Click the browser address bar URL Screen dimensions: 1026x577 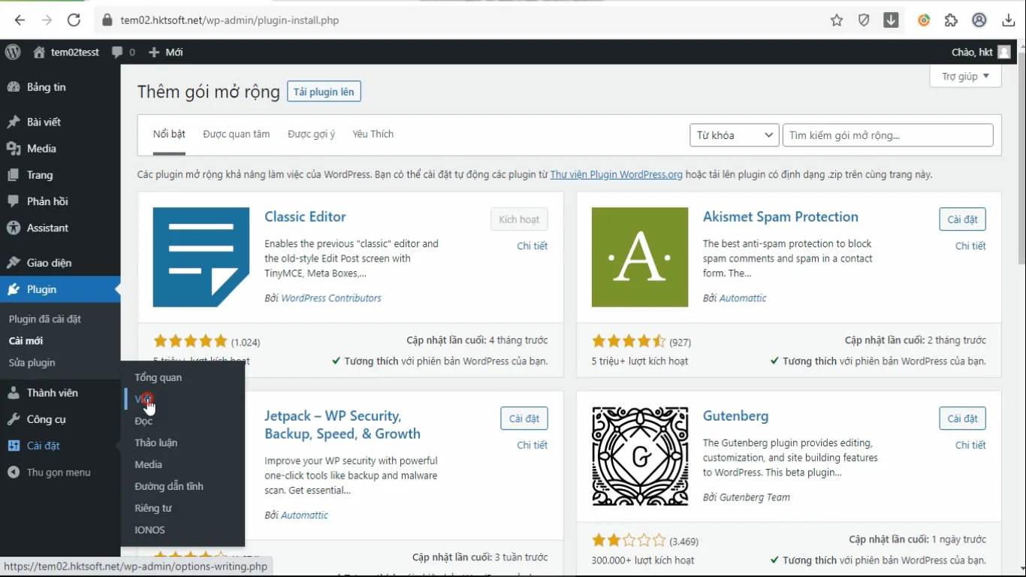tap(230, 20)
